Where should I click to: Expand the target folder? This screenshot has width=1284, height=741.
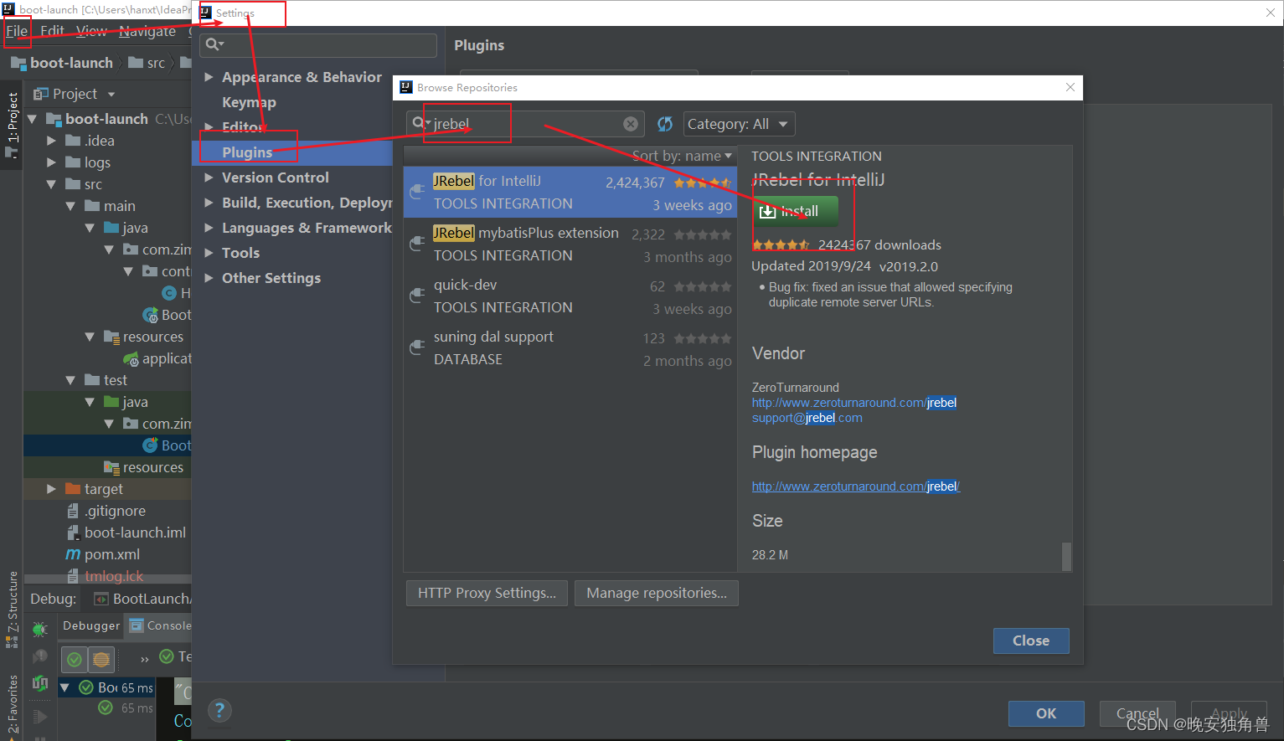pos(51,489)
